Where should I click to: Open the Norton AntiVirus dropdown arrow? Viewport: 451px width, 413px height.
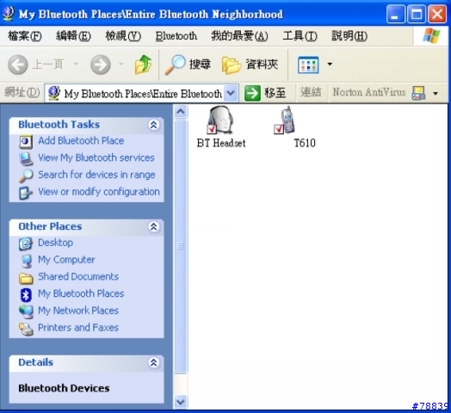[x=436, y=93]
